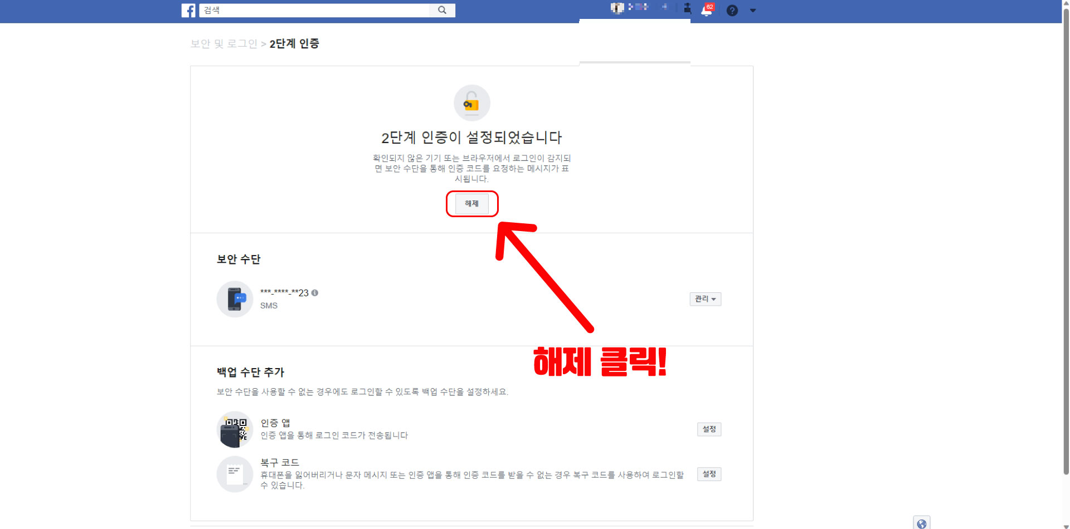Open the account settings arrow dropdown
The height and width of the screenshot is (529, 1070).
pyautogui.click(x=753, y=10)
